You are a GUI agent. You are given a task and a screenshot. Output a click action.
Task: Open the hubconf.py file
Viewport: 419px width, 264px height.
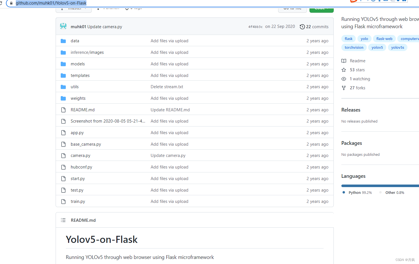point(81,167)
